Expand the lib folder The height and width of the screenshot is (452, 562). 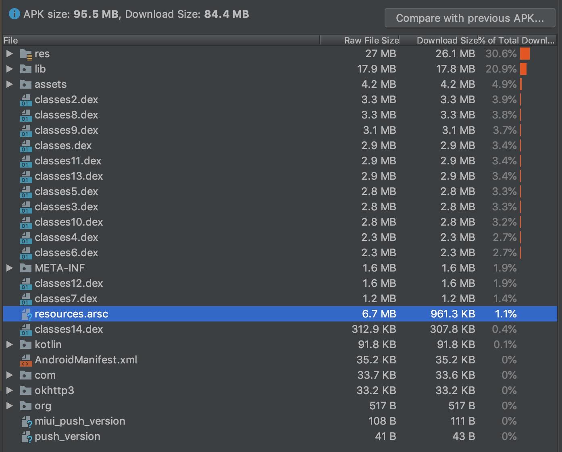pos(10,69)
